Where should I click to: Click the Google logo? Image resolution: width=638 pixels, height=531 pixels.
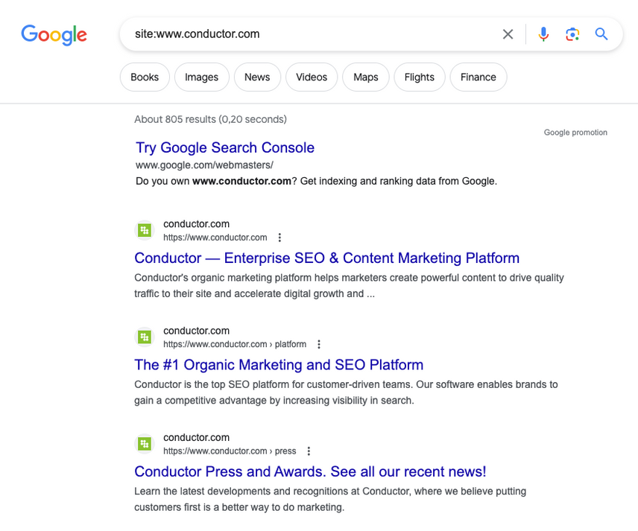[x=54, y=34]
